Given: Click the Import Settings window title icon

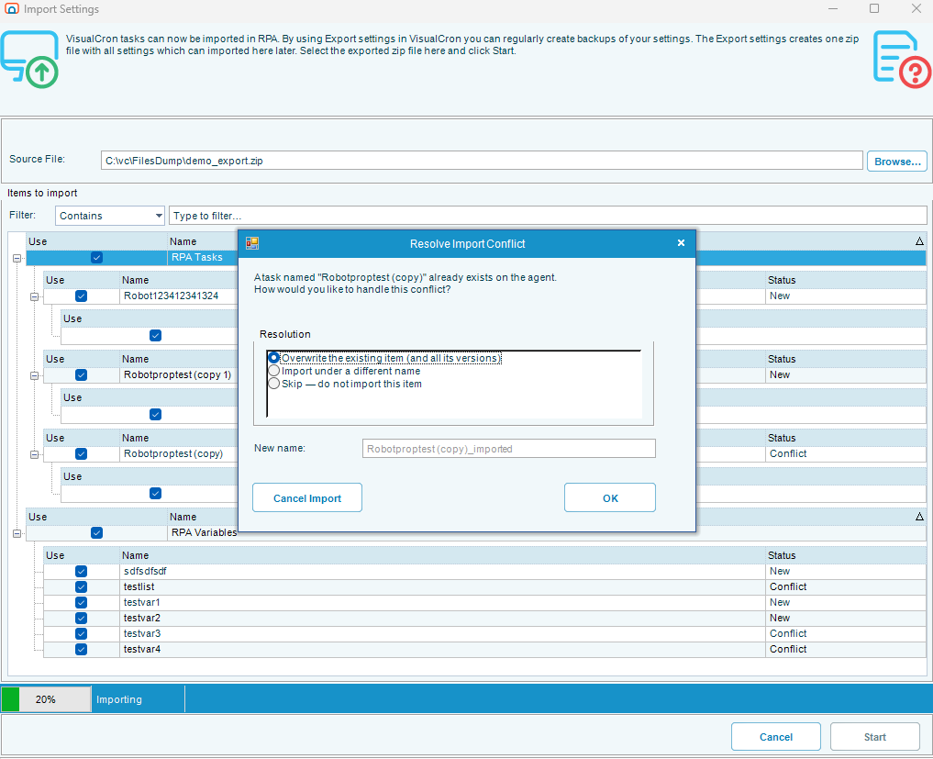Looking at the screenshot, I should coord(11,9).
